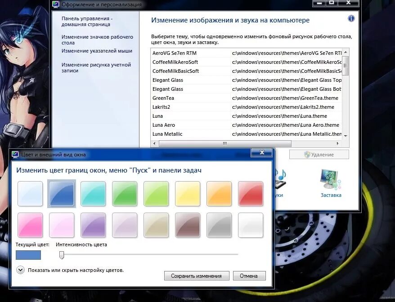Pick the orange color swatch
This screenshot has width=395, height=302.
coord(219,194)
